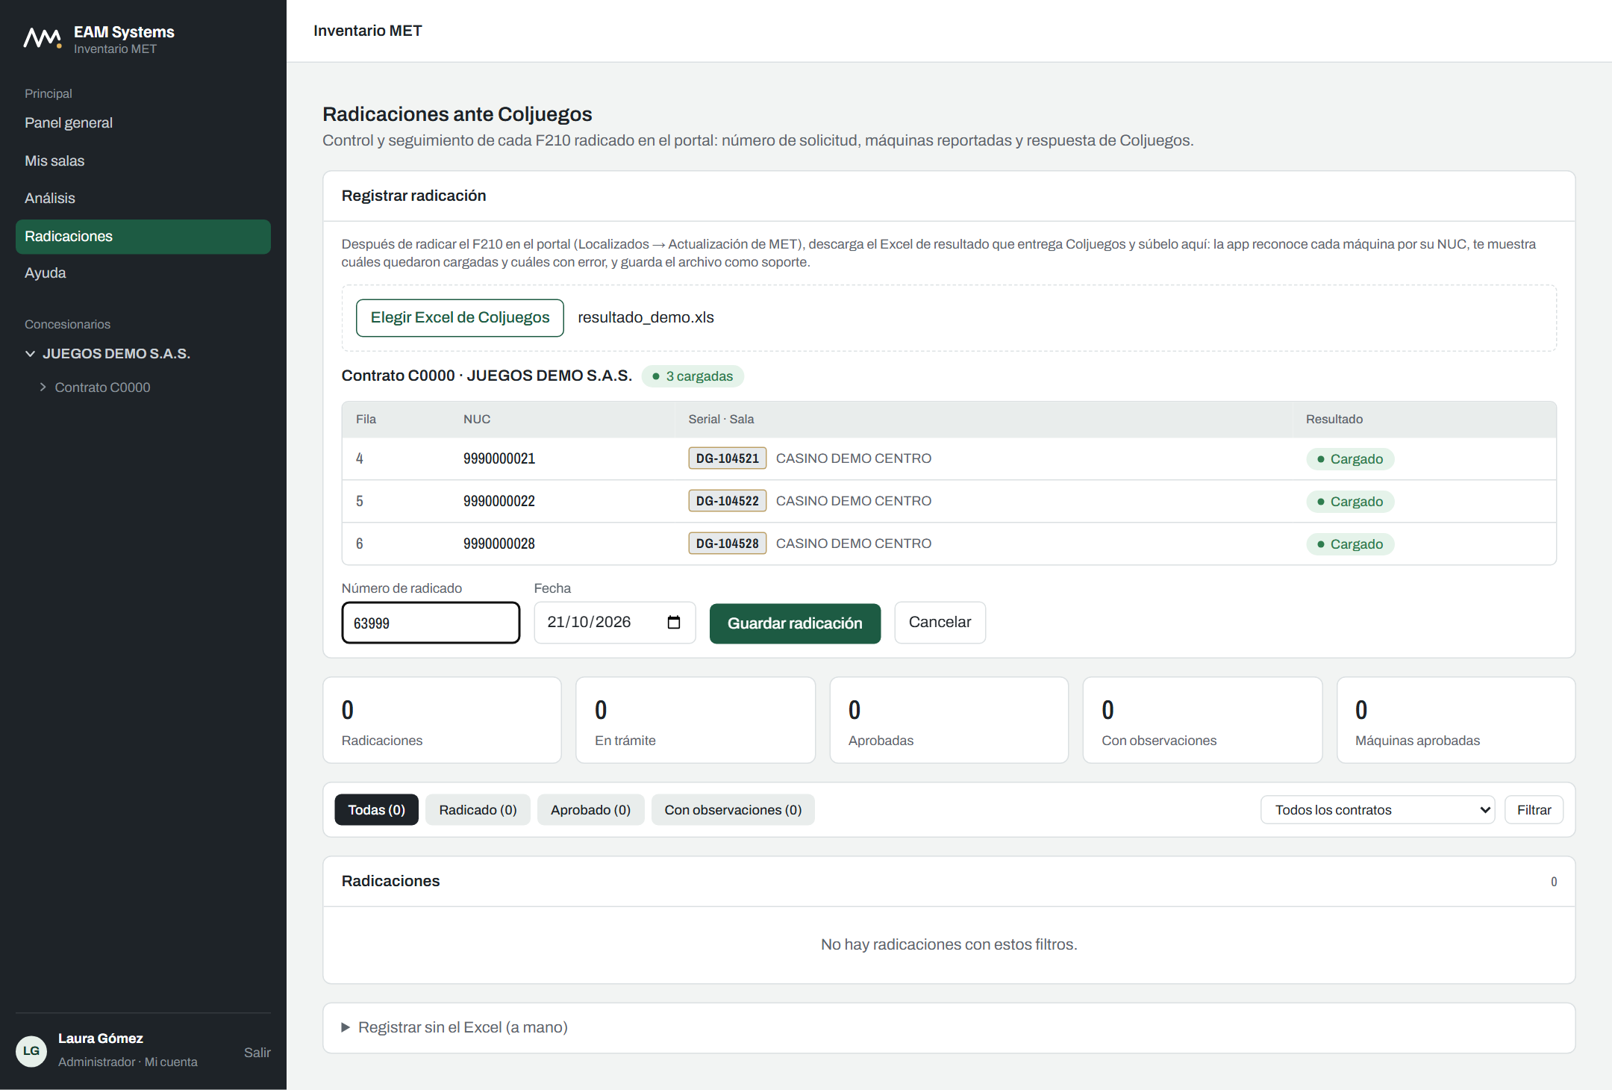Click serial badge DG-104522
This screenshot has height=1090, width=1612.
(x=727, y=501)
